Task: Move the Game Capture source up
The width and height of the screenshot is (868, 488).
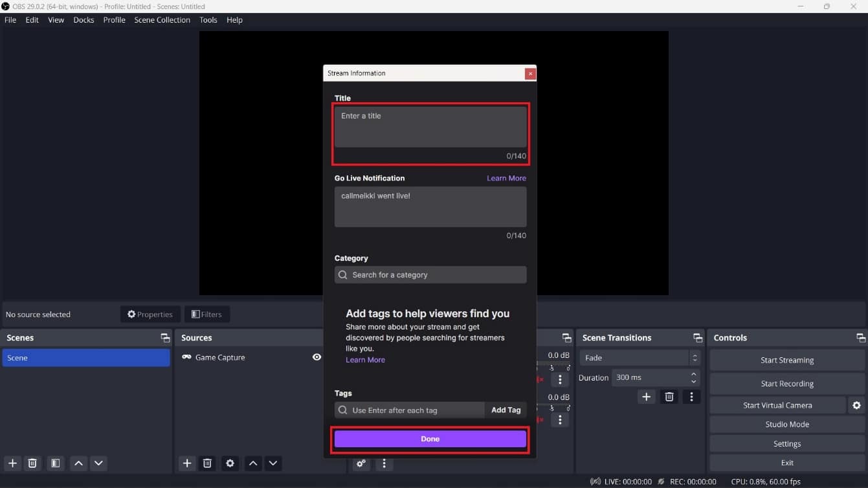Action: pyautogui.click(x=252, y=463)
